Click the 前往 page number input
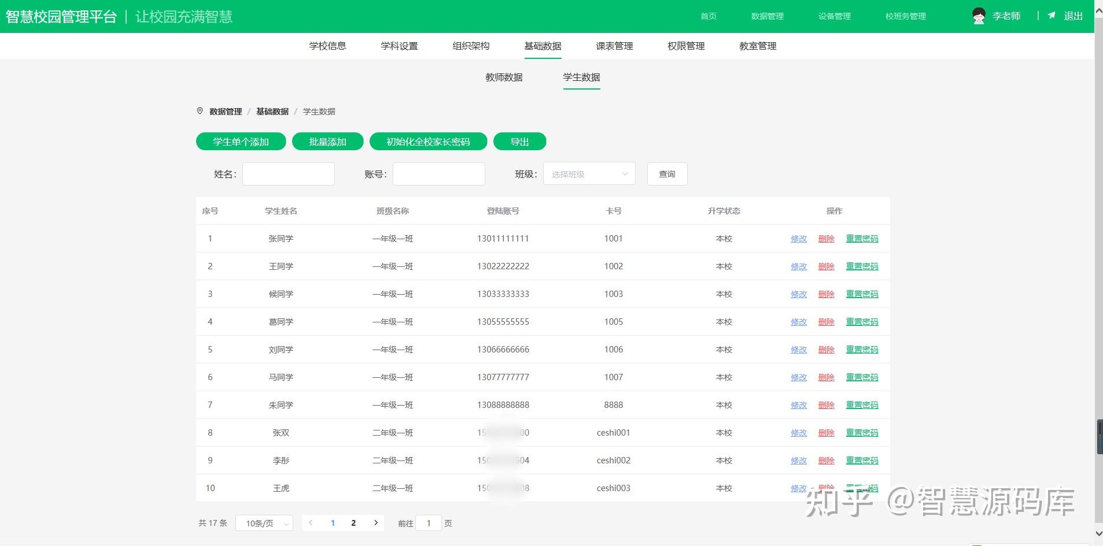 click(429, 523)
